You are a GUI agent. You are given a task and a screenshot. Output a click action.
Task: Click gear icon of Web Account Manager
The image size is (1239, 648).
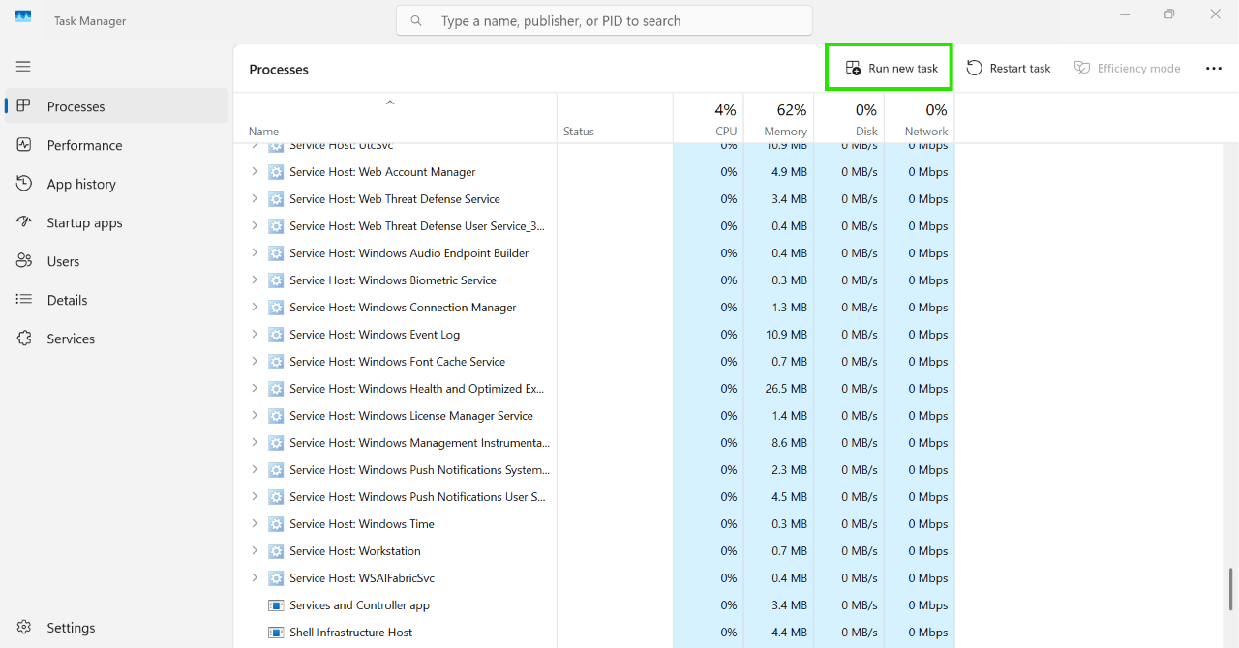tap(276, 172)
